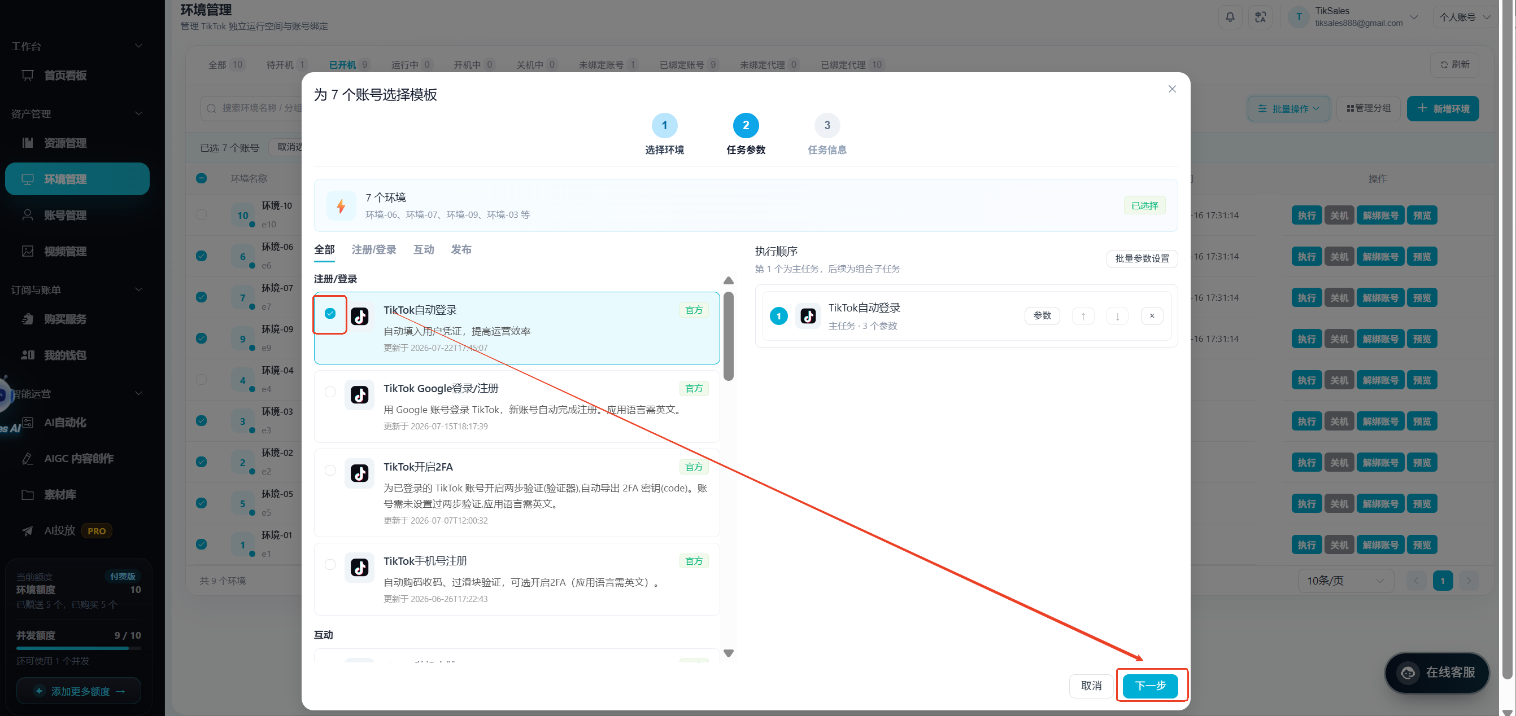The height and width of the screenshot is (716, 1516).
Task: Open 首页看板 dashboard icon in sidebar
Action: pyautogui.click(x=28, y=75)
